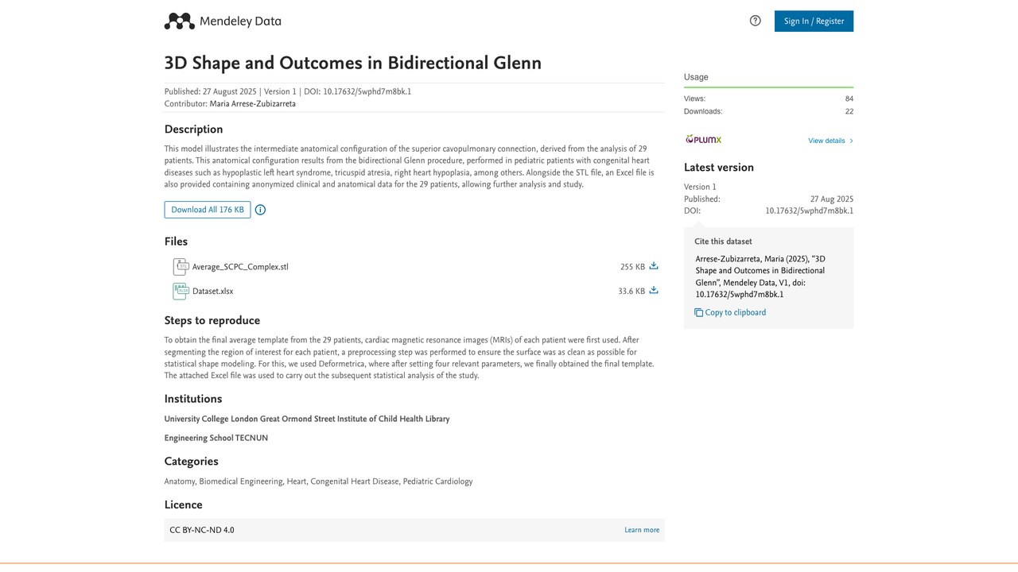Viewport: 1018px width, 572px height.
Task: Click Download All 176 KB button
Action: (208, 210)
